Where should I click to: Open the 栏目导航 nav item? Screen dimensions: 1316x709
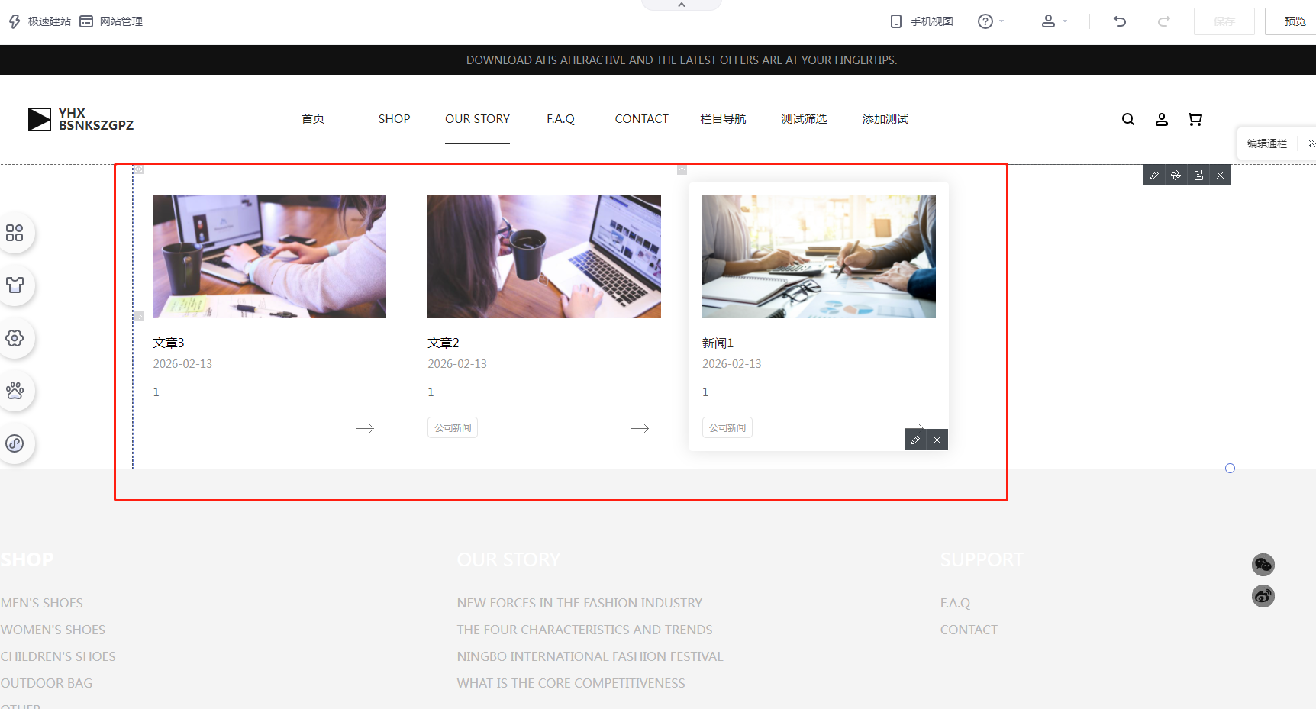point(723,119)
